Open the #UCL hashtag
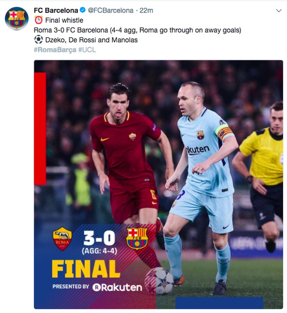Screen dimensions: 287x313 pyautogui.click(x=87, y=50)
